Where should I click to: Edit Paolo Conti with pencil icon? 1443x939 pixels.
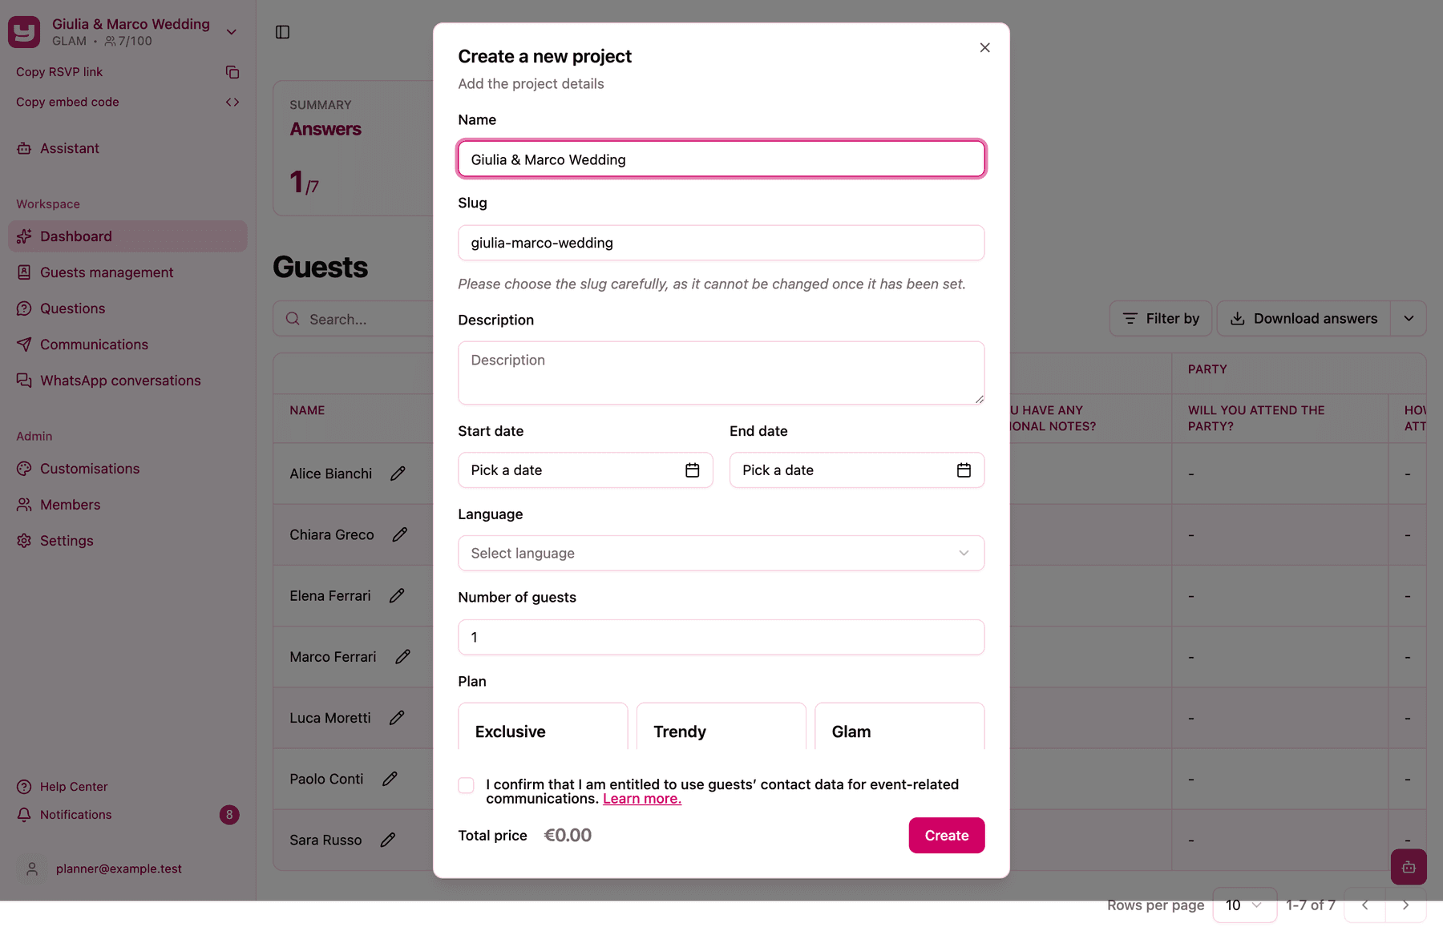click(390, 779)
